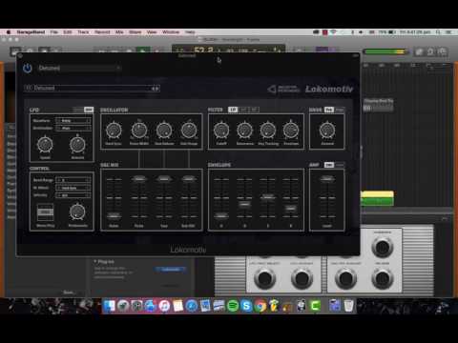The height and width of the screenshot is (343, 458).
Task: Open the Track menu
Action: (x=83, y=32)
